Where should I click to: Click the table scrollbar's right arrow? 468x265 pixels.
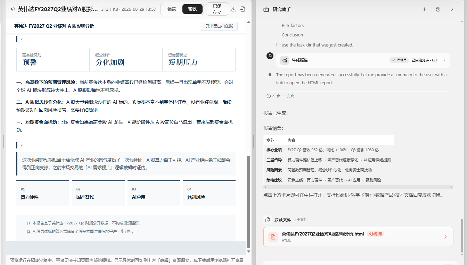452,187
